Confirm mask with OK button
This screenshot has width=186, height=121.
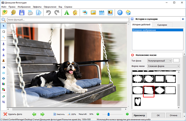pos(158,115)
